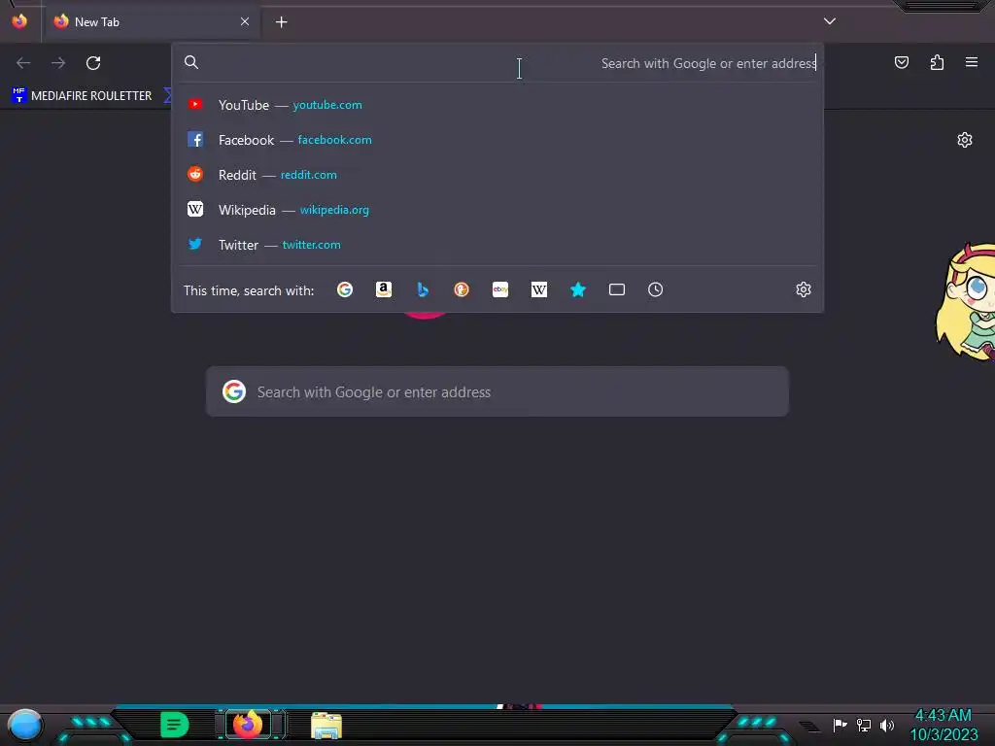This screenshot has width=995, height=746.
Task: Open a new tab with plus button
Action: pos(281,22)
